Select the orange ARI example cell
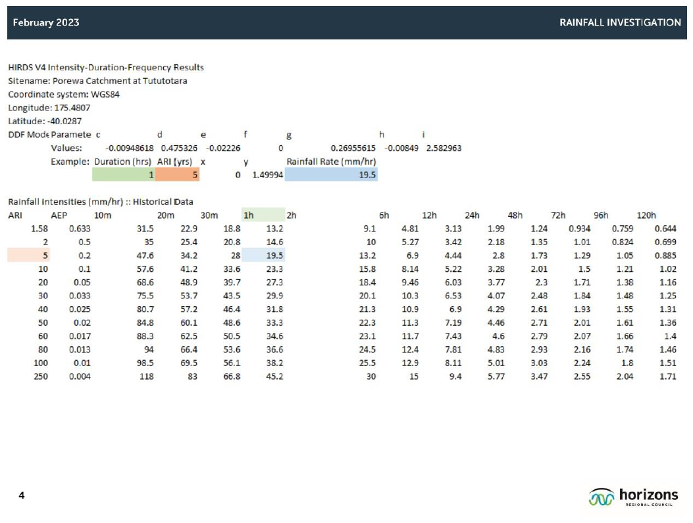This screenshot has height=523, width=693. tap(177, 175)
